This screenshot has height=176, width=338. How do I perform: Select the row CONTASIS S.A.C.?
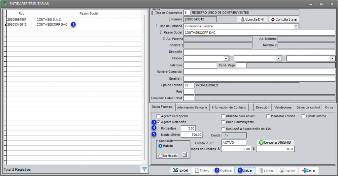pos(74,19)
